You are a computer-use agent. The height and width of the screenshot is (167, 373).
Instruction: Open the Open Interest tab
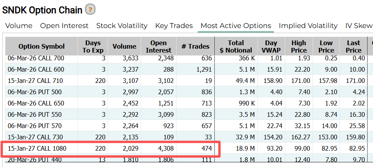(64, 26)
